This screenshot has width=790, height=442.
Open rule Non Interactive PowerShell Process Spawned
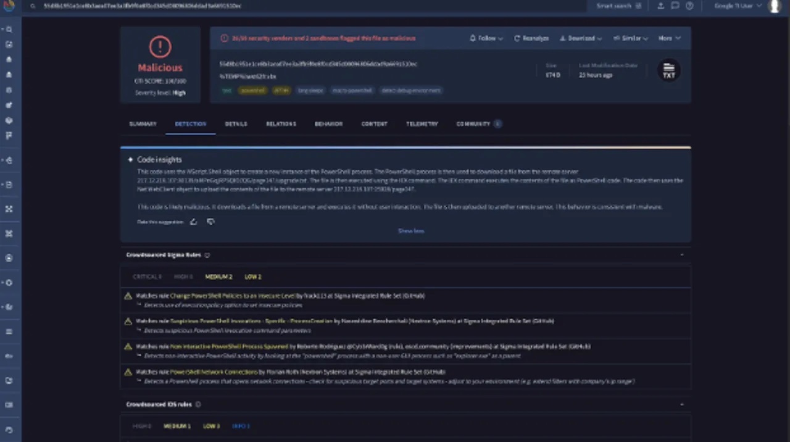click(228, 347)
